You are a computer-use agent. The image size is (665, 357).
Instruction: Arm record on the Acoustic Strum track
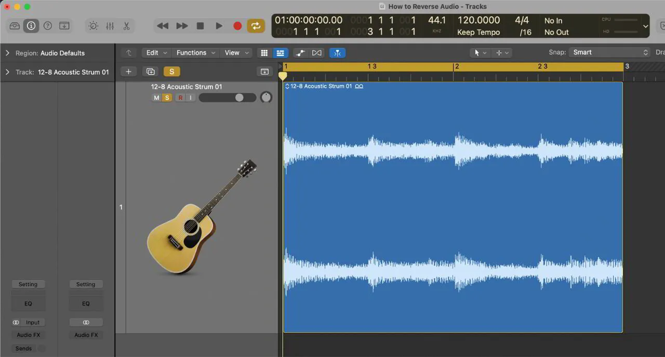(180, 98)
